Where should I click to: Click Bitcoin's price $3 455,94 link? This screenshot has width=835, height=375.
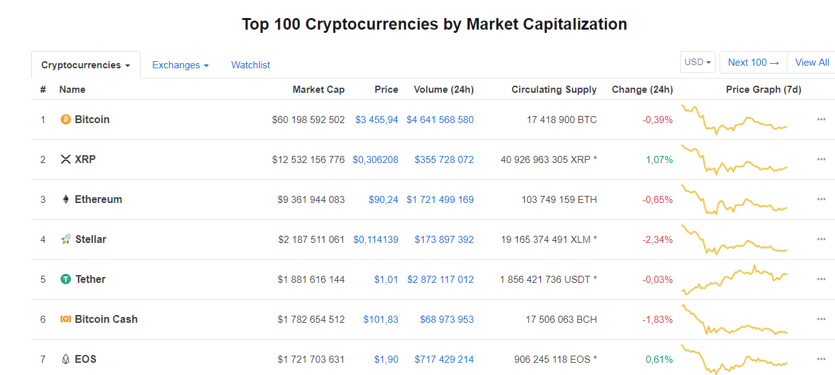tap(377, 119)
